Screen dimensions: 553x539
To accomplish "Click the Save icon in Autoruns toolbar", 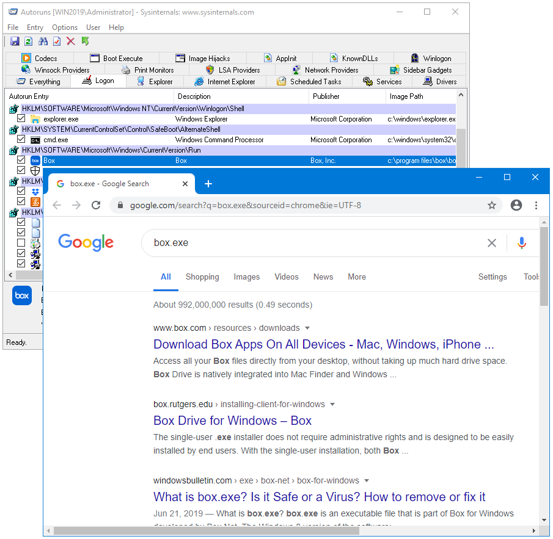I will click(x=15, y=42).
